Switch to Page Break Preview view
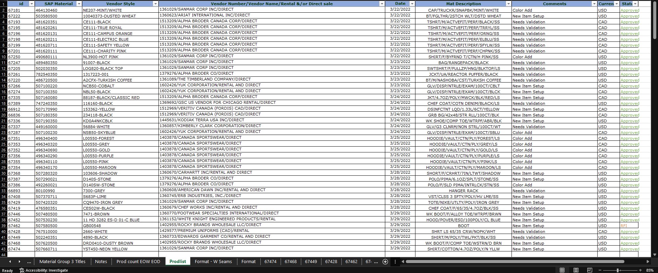The width and height of the screenshot is (658, 273). pyautogui.click(x=589, y=270)
